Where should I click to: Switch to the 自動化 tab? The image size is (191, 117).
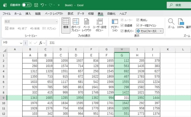coord(111,14)
